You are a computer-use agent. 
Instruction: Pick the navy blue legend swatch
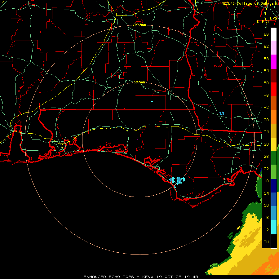(274, 186)
